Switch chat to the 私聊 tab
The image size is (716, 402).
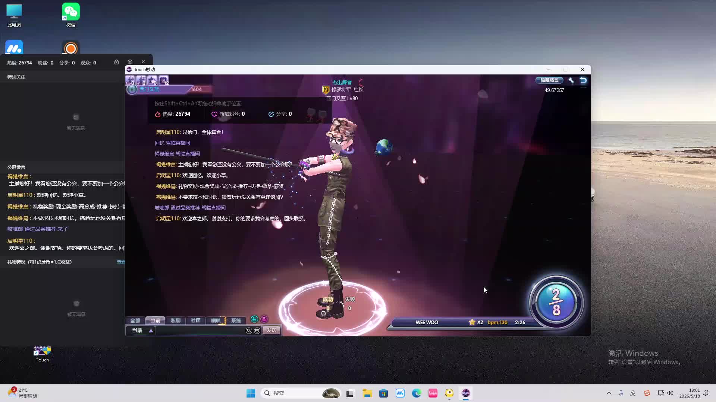[x=175, y=320]
